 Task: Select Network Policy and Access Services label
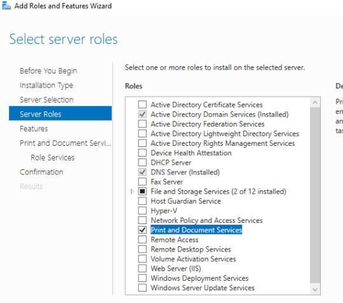coord(206,220)
